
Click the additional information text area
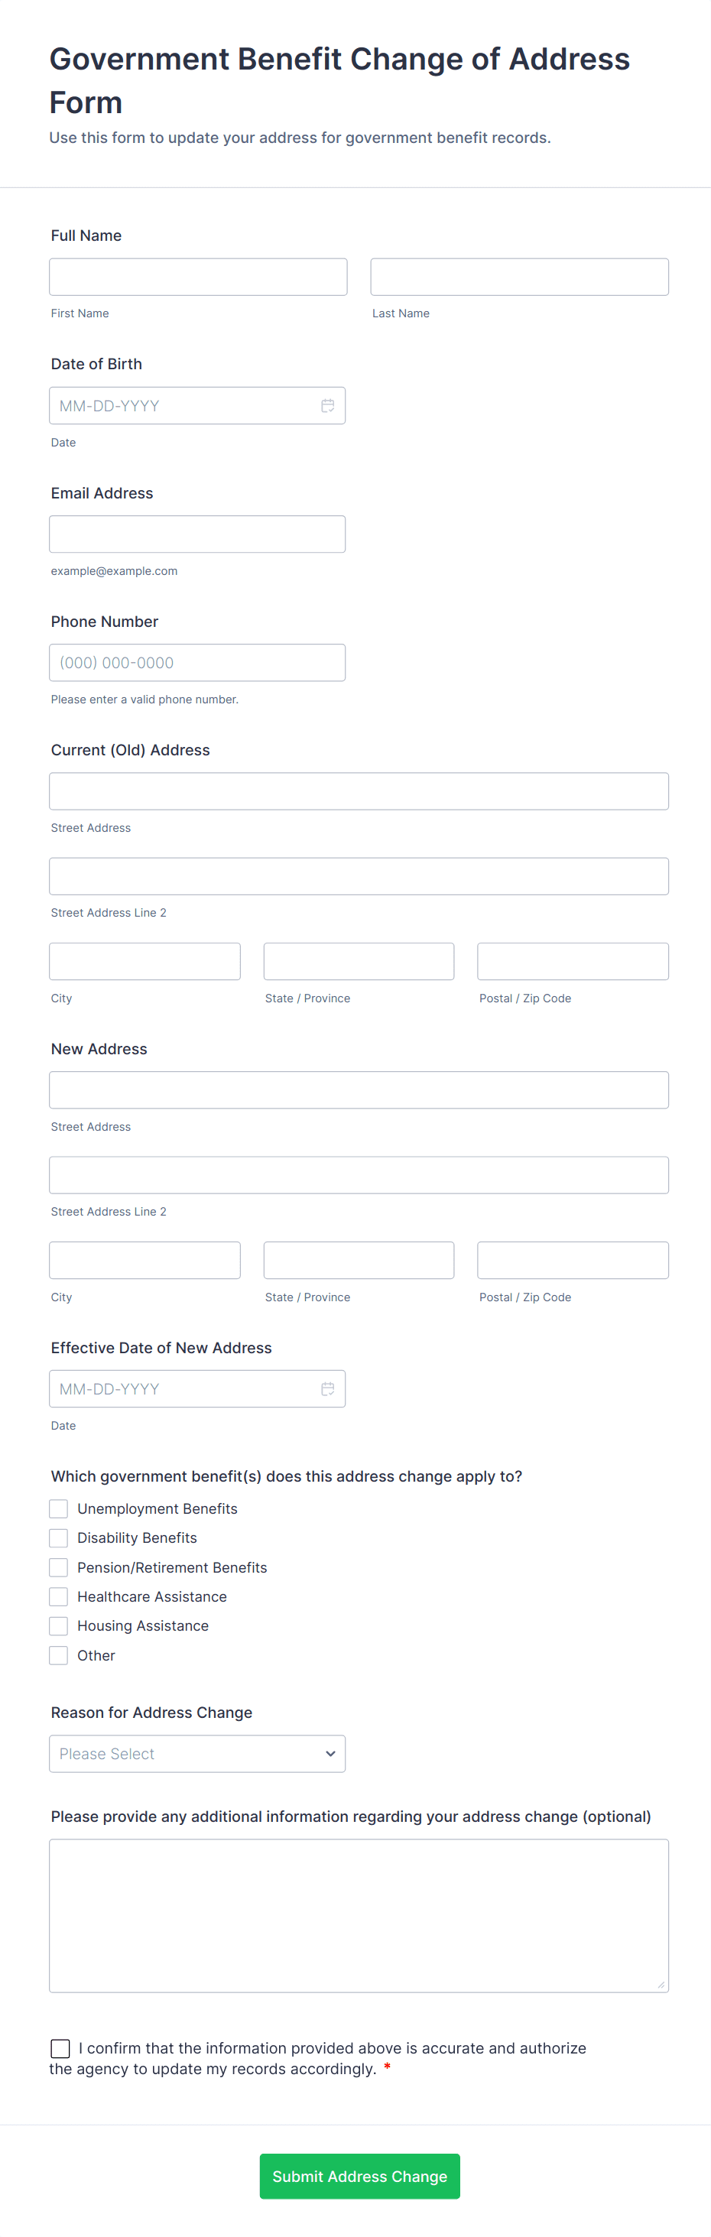click(359, 1915)
